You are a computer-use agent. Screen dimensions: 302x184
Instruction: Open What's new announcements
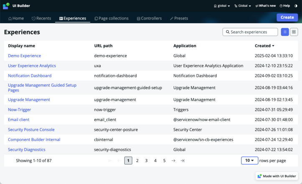(265, 6)
